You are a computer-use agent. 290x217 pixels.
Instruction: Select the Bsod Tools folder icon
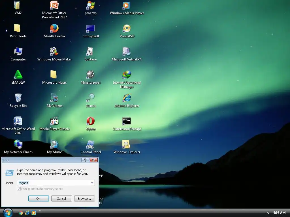[17, 28]
